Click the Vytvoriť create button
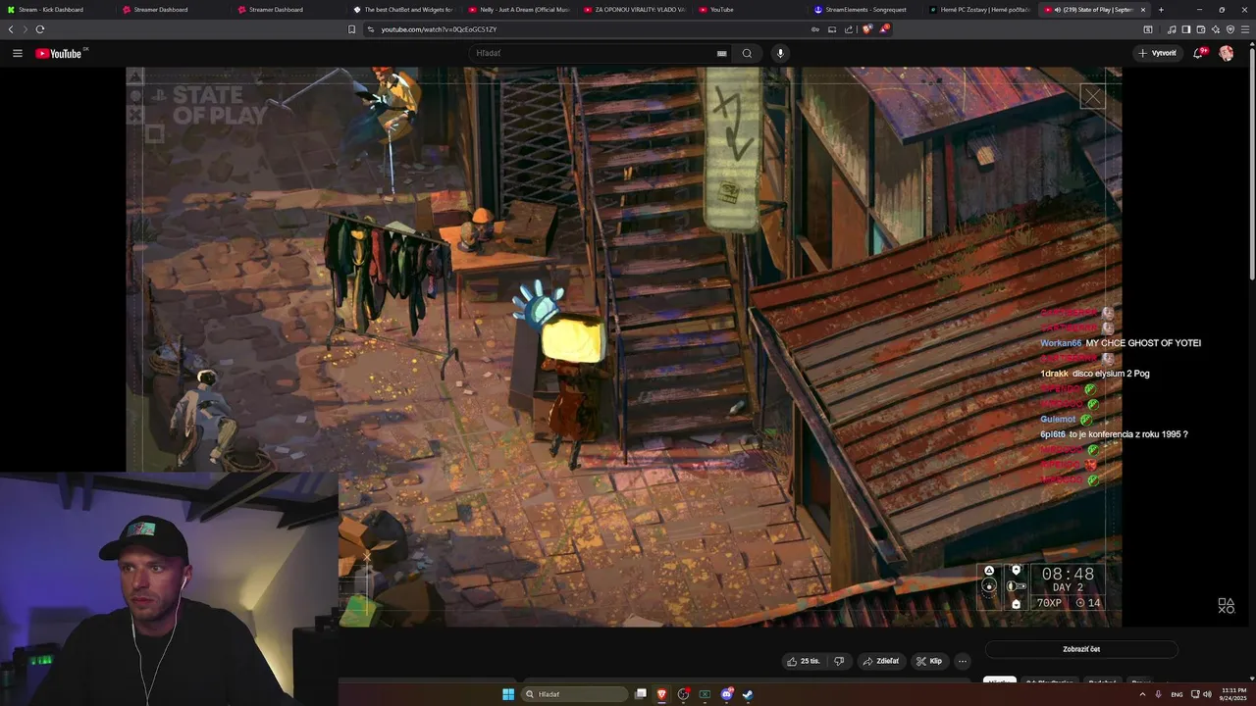The image size is (1256, 706). point(1157,53)
